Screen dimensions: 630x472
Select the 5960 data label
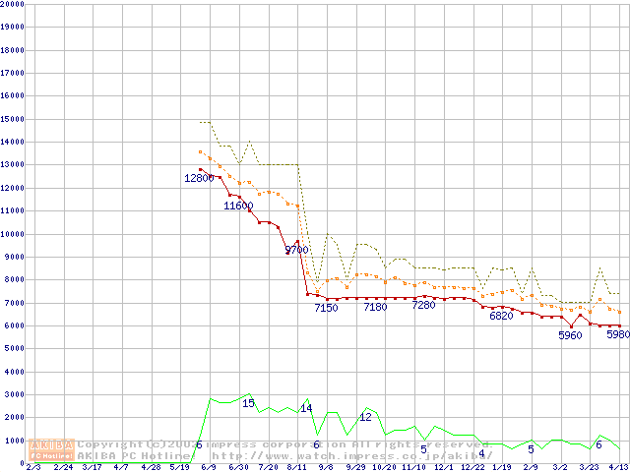click(570, 335)
